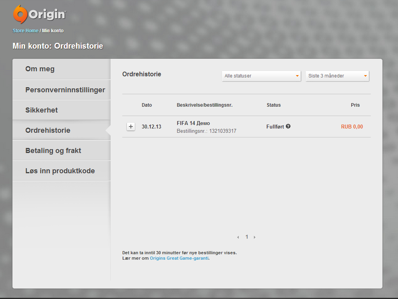This screenshot has width=398, height=299.
Task: Open the Om meg section
Action: click(62, 69)
